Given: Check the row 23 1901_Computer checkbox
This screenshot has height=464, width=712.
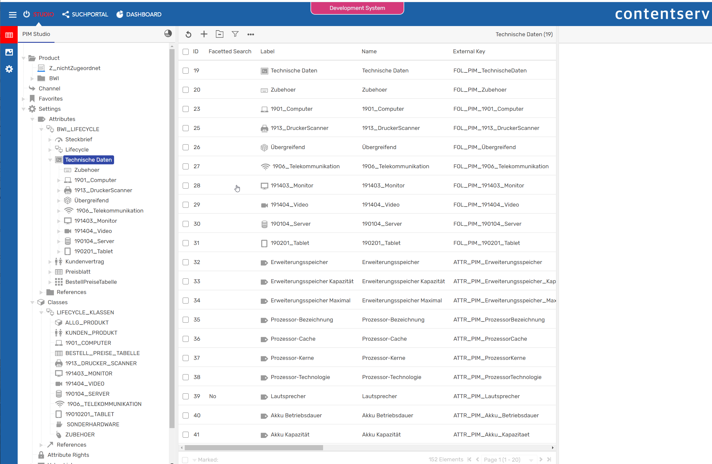Looking at the screenshot, I should coord(186,109).
